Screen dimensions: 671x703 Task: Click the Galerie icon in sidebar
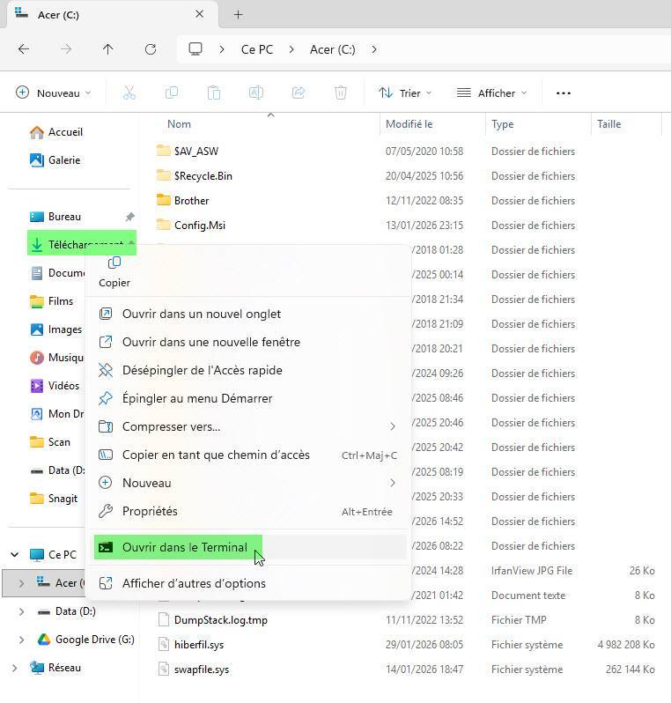point(36,160)
